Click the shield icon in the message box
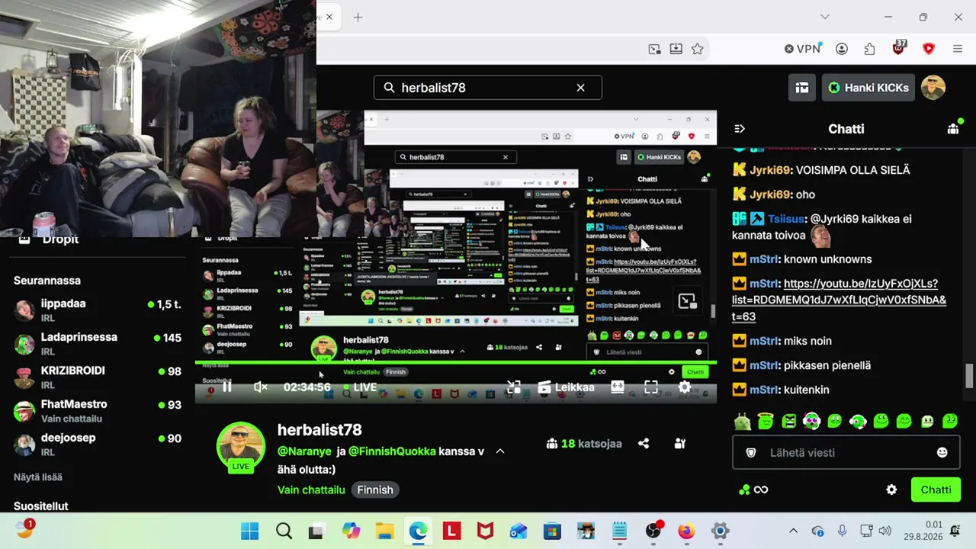This screenshot has width=976, height=549. (751, 452)
